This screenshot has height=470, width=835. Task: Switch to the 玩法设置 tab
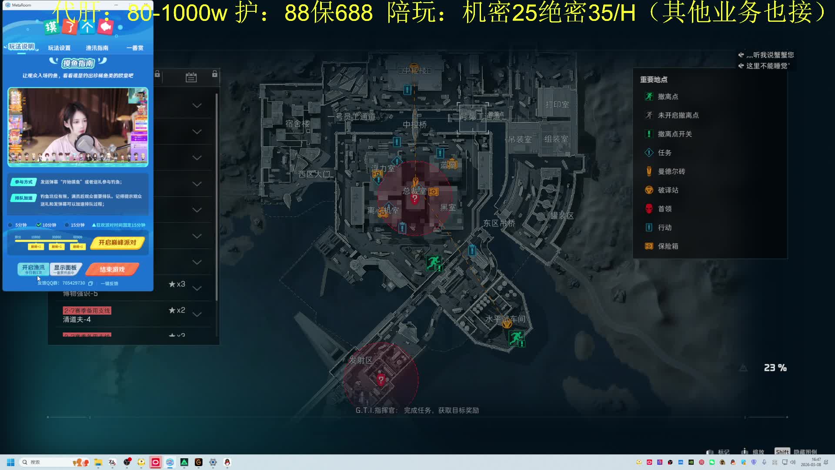pos(59,48)
